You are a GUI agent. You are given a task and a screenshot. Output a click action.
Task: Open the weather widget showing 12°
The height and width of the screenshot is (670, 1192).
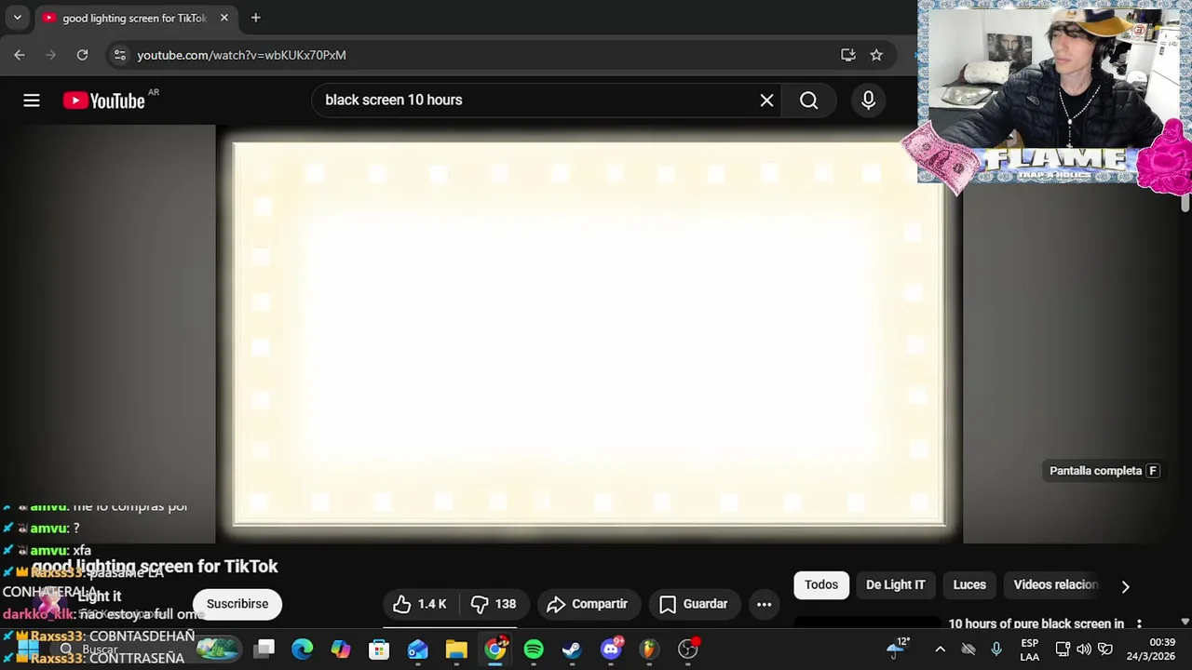[898, 648]
